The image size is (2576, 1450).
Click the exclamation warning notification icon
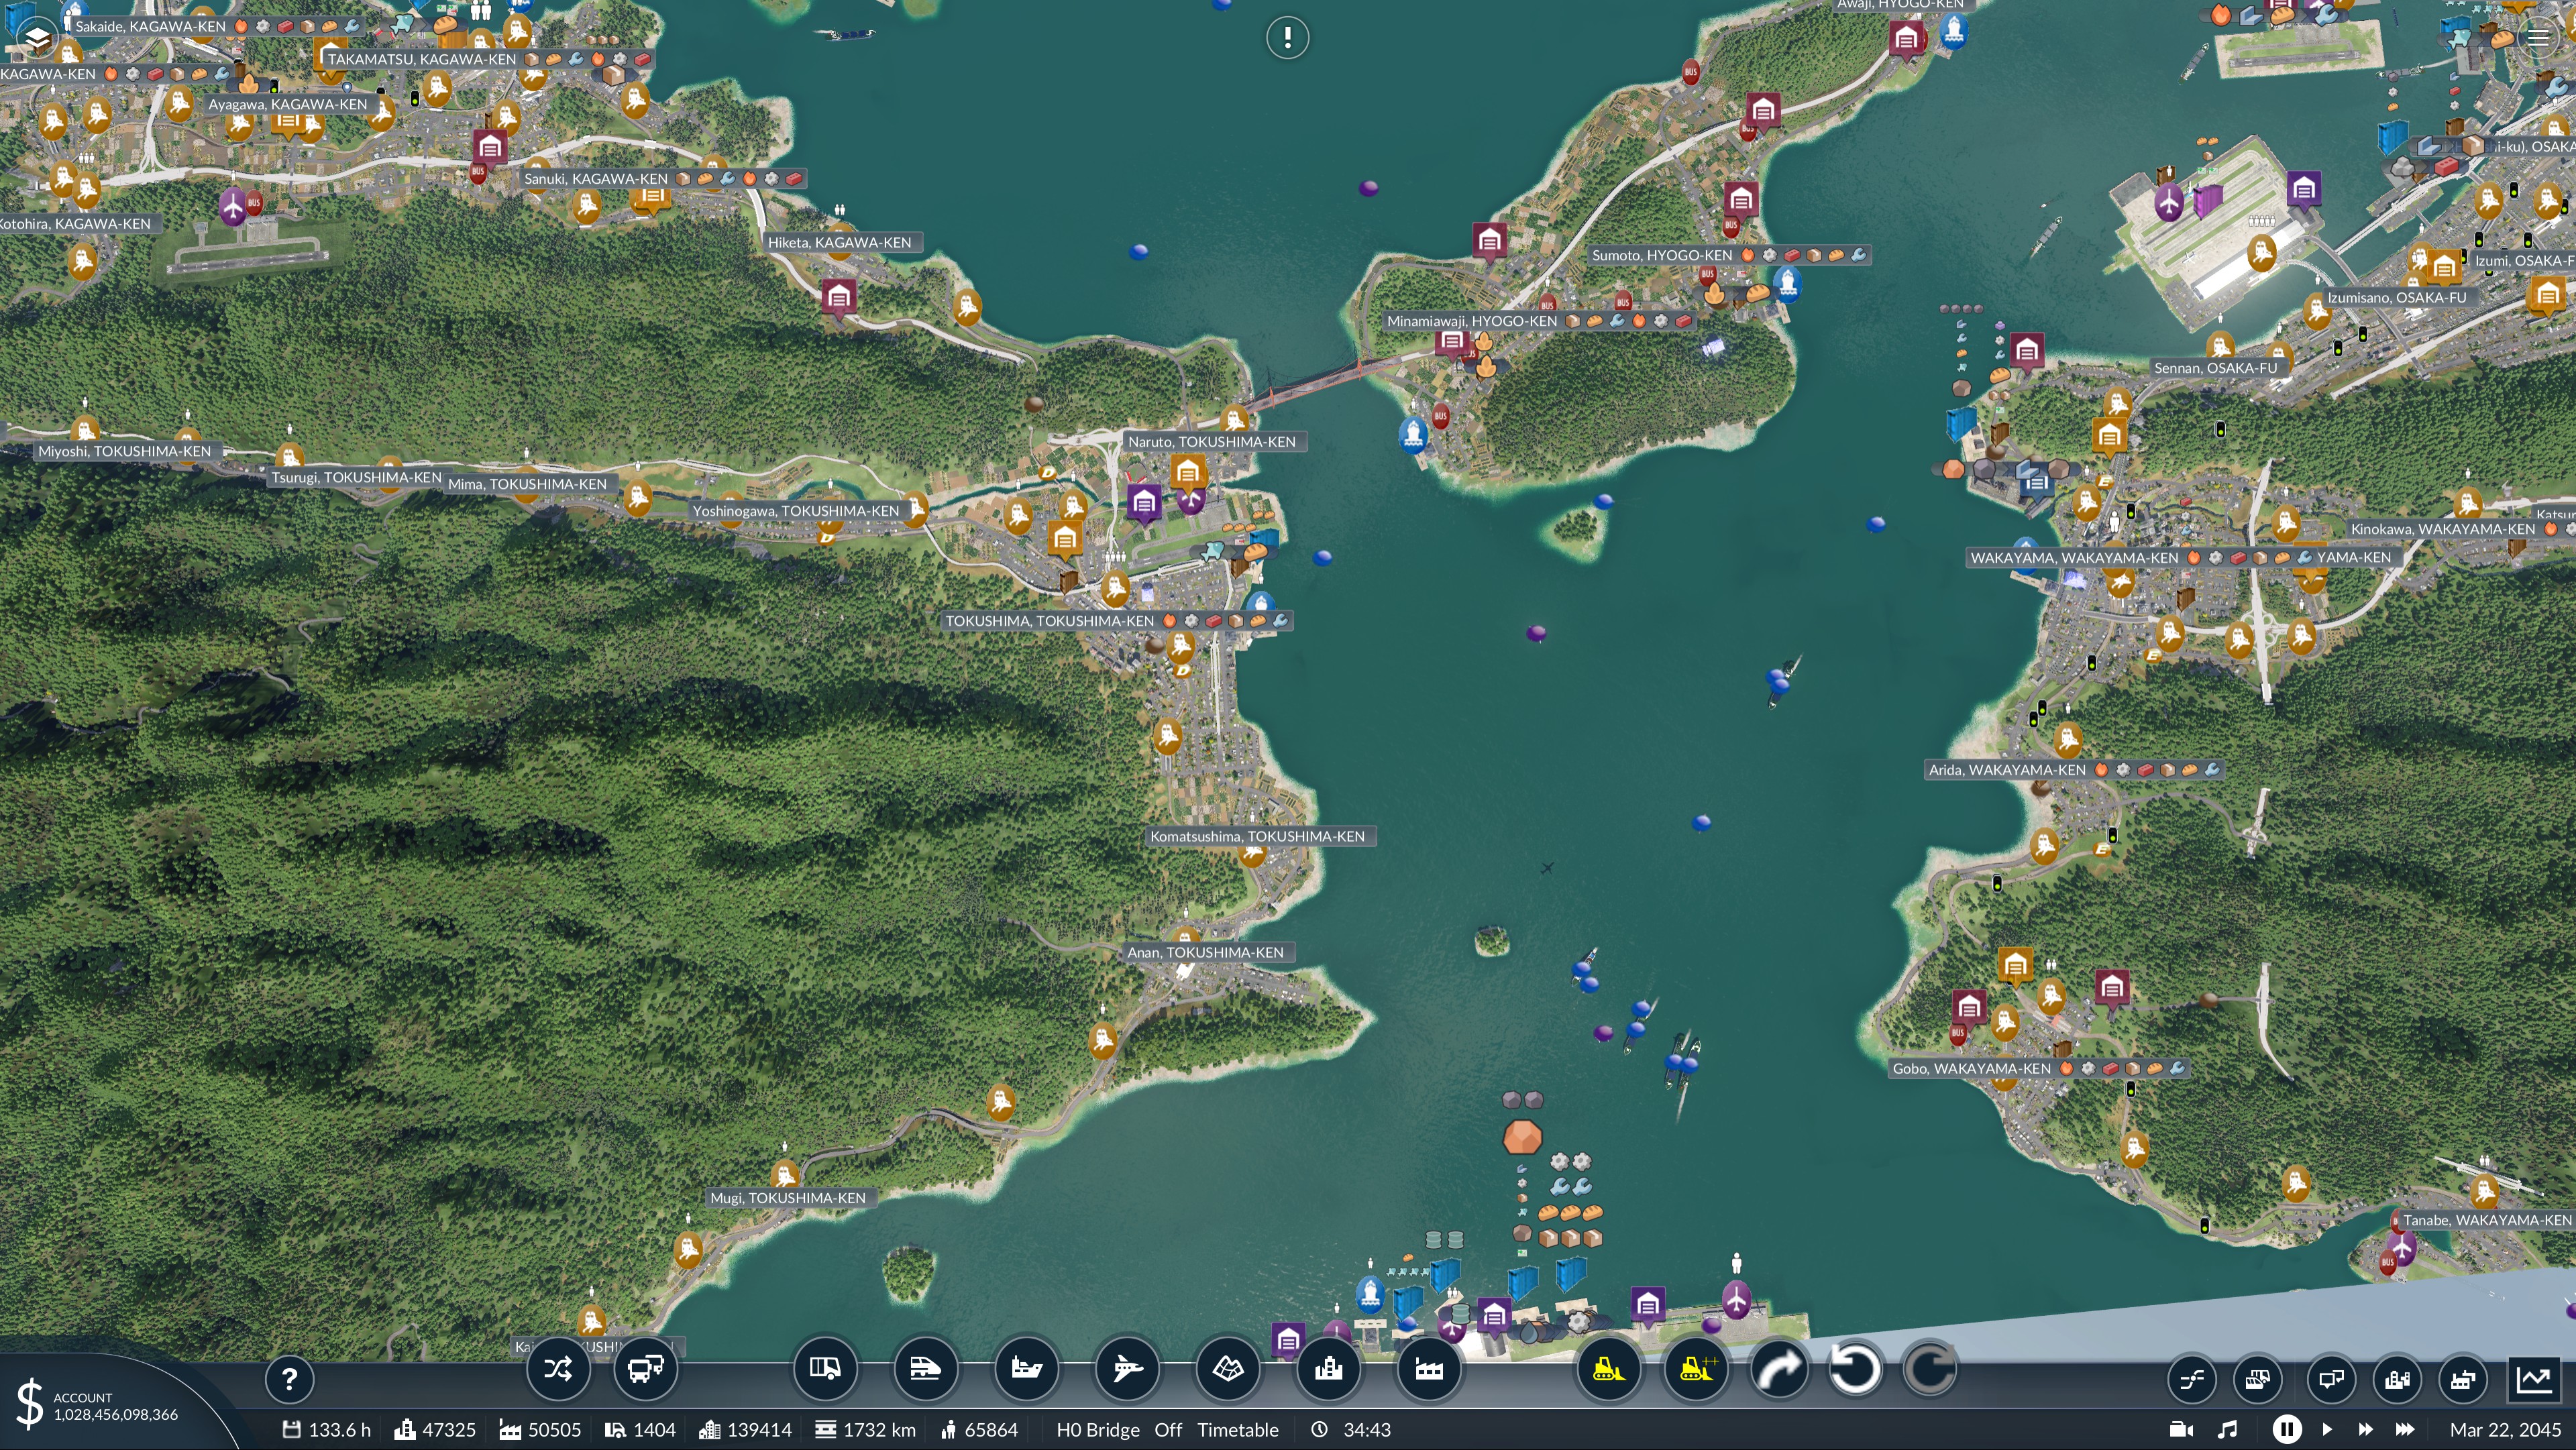pos(1287,38)
